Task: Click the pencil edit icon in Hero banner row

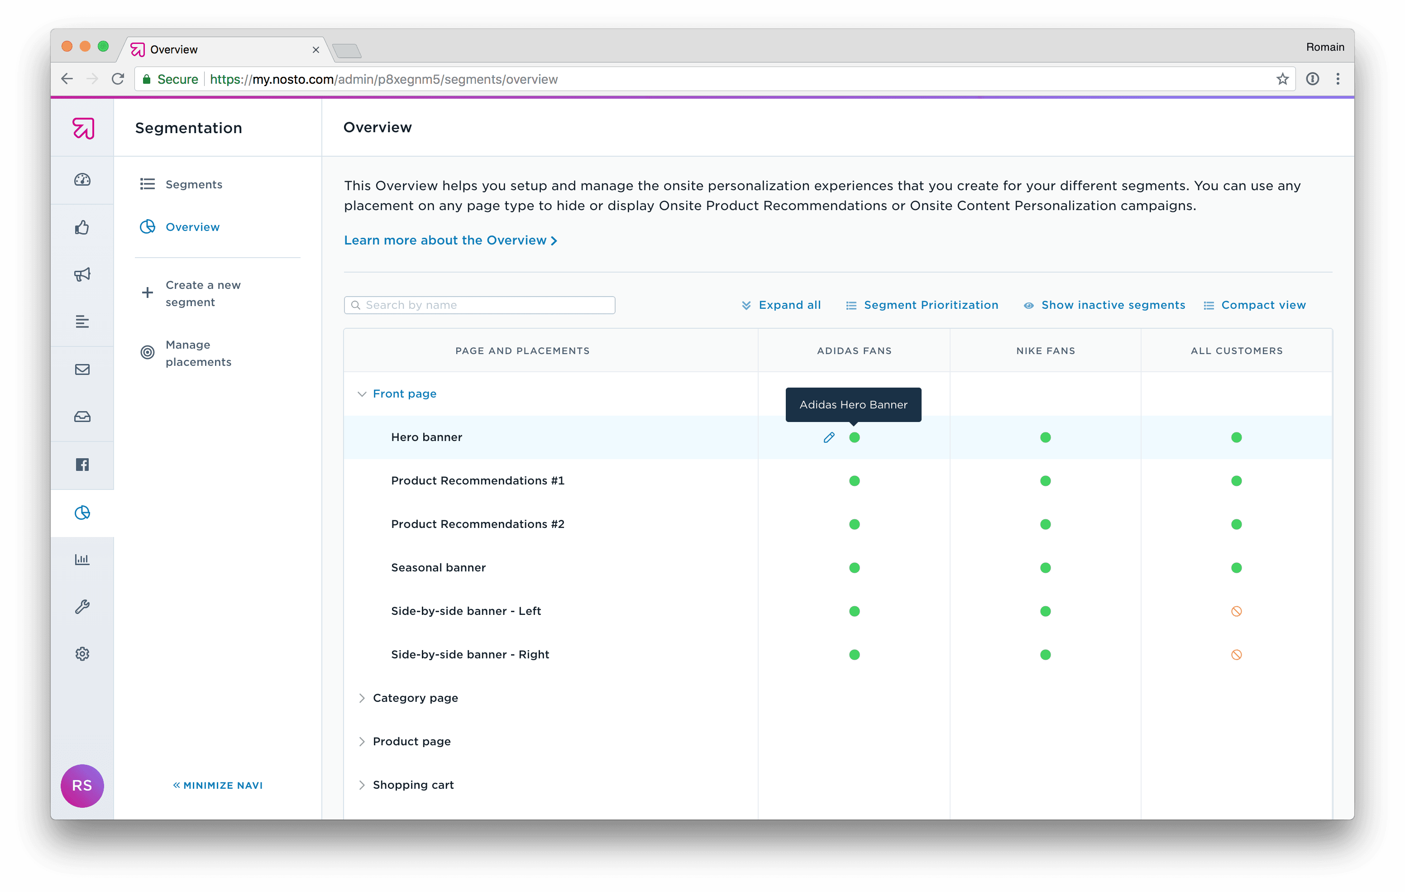Action: (x=828, y=437)
